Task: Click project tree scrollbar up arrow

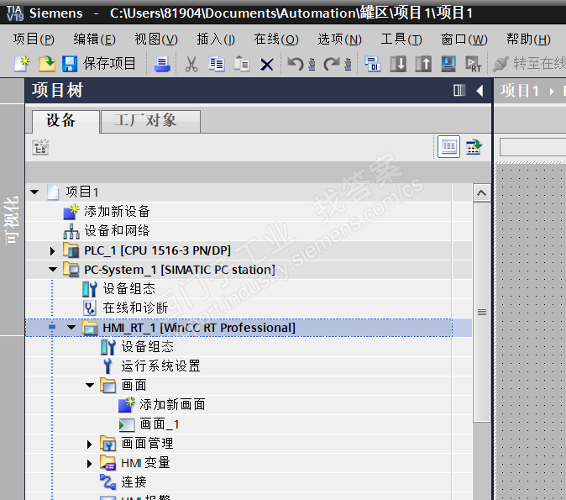Action: point(481,193)
